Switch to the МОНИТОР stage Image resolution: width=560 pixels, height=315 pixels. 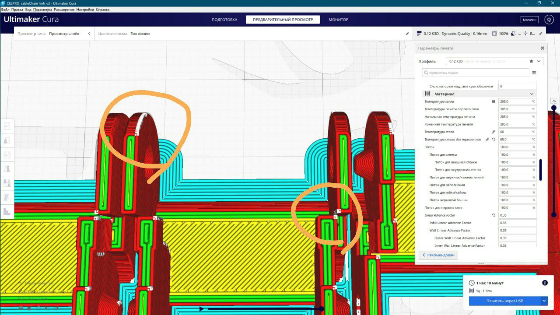pyautogui.click(x=339, y=20)
